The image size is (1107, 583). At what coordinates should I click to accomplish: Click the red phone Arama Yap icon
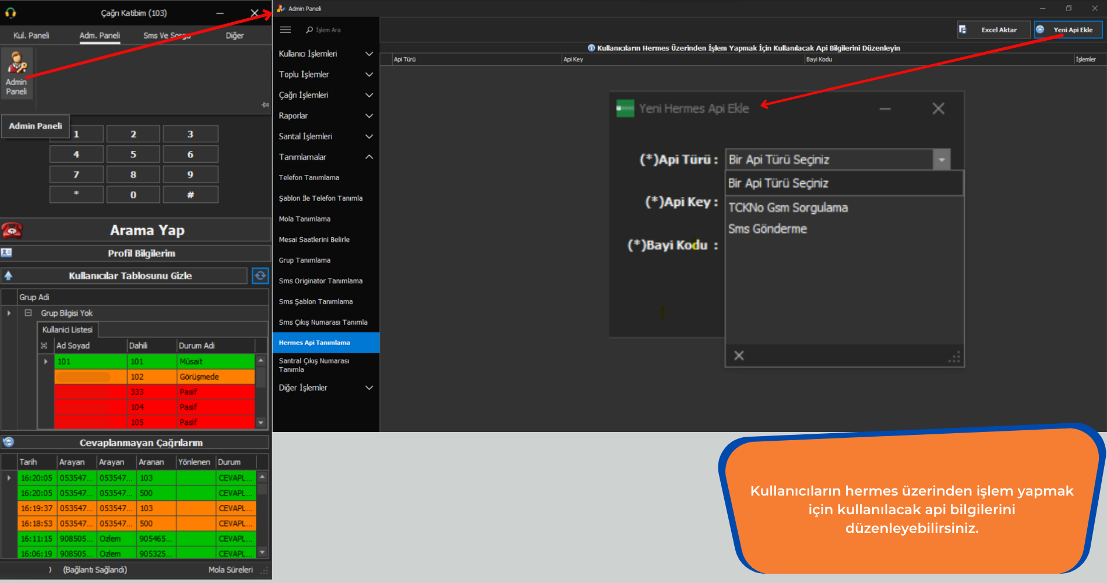pyautogui.click(x=12, y=230)
